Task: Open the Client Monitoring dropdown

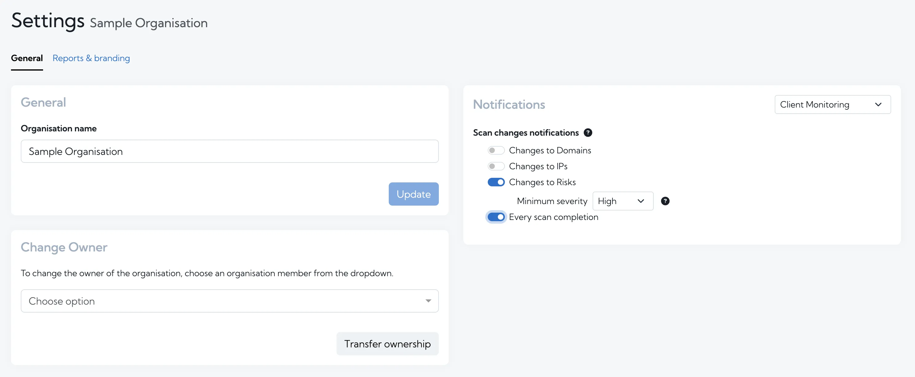Action: pos(832,105)
